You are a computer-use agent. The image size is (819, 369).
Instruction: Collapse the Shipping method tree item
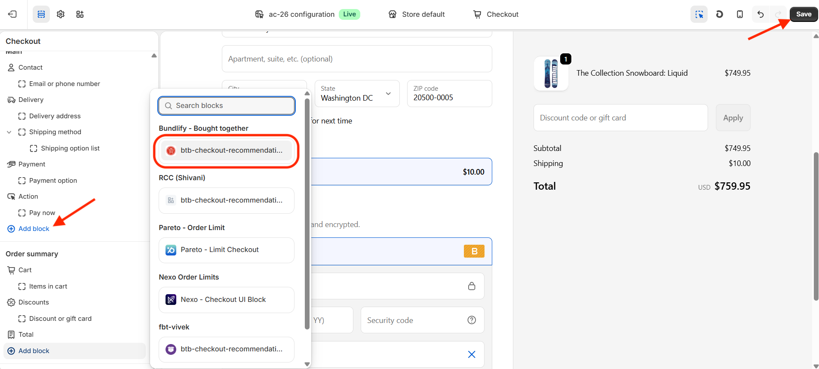[9, 132]
